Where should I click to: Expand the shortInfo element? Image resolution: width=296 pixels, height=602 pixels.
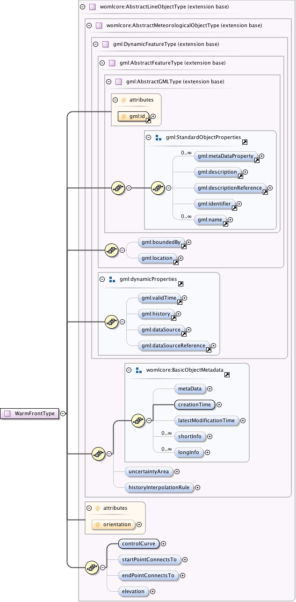209,436
